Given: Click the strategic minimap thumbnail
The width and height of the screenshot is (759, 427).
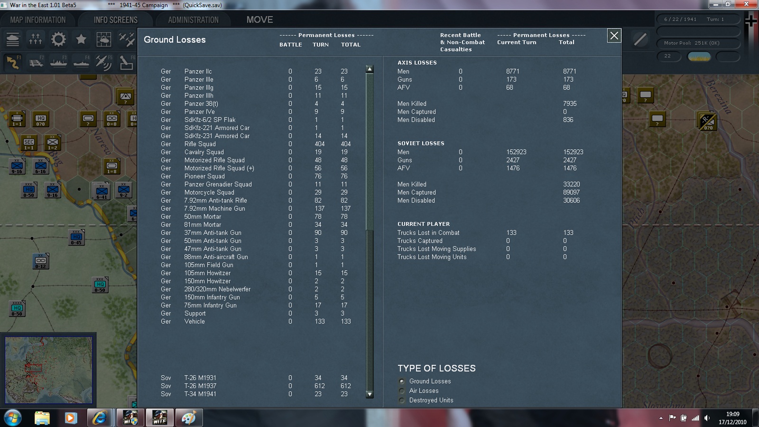Looking at the screenshot, I should coord(49,370).
